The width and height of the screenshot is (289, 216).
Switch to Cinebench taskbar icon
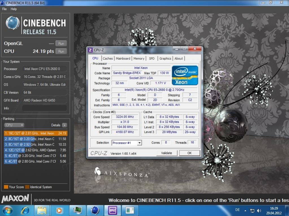(95, 210)
